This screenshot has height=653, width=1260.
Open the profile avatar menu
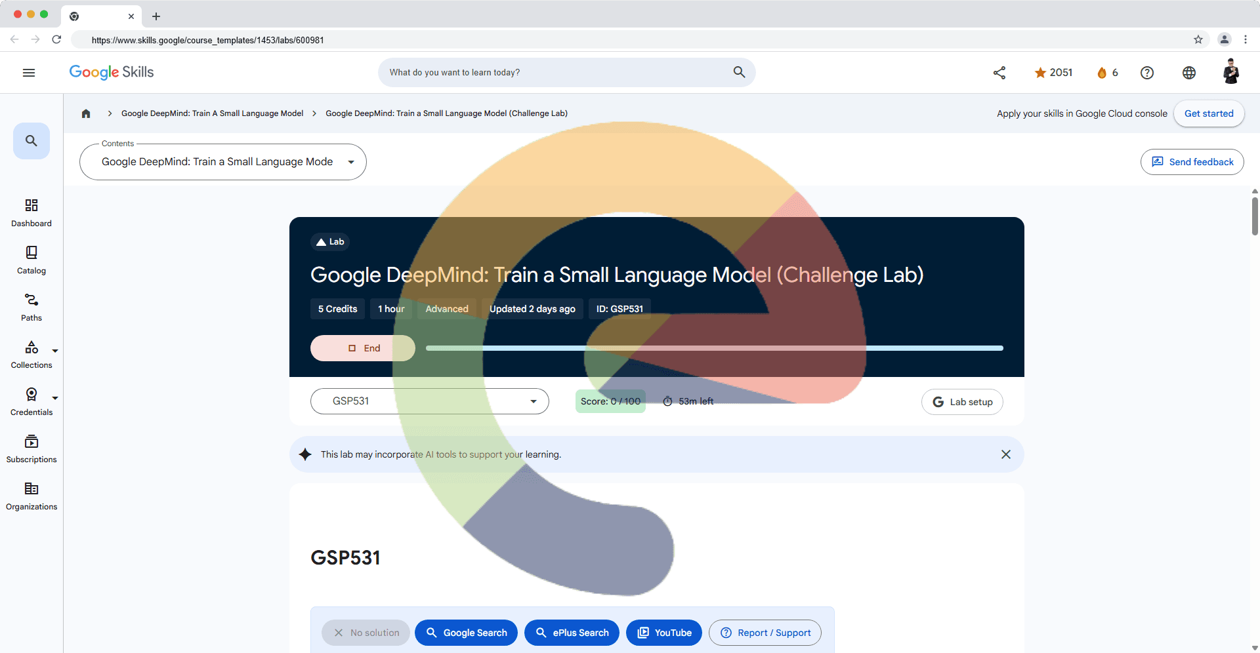[x=1231, y=72]
